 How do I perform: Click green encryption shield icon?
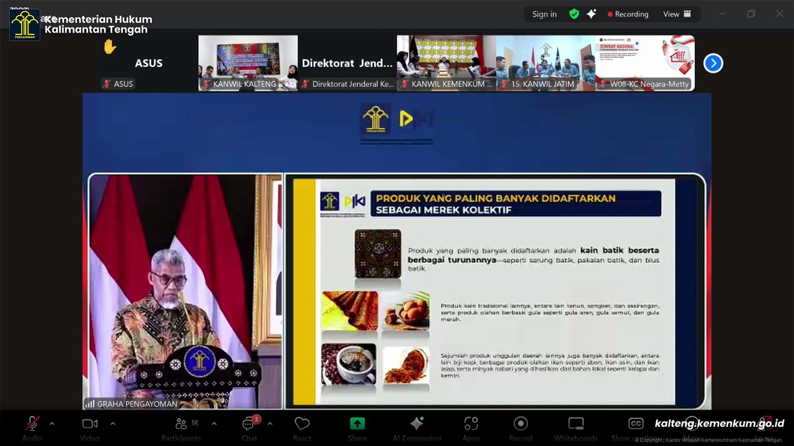pyautogui.click(x=574, y=14)
